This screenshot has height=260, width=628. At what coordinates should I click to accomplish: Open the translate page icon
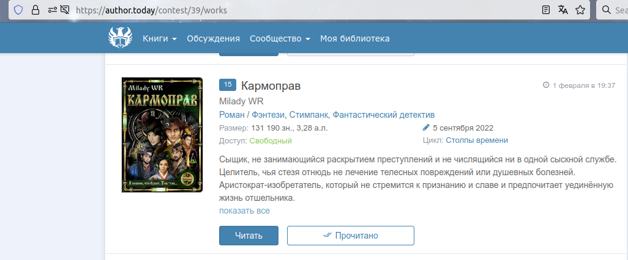tap(563, 10)
